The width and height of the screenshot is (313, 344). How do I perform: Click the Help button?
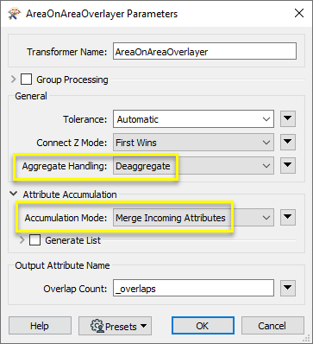pos(40,326)
